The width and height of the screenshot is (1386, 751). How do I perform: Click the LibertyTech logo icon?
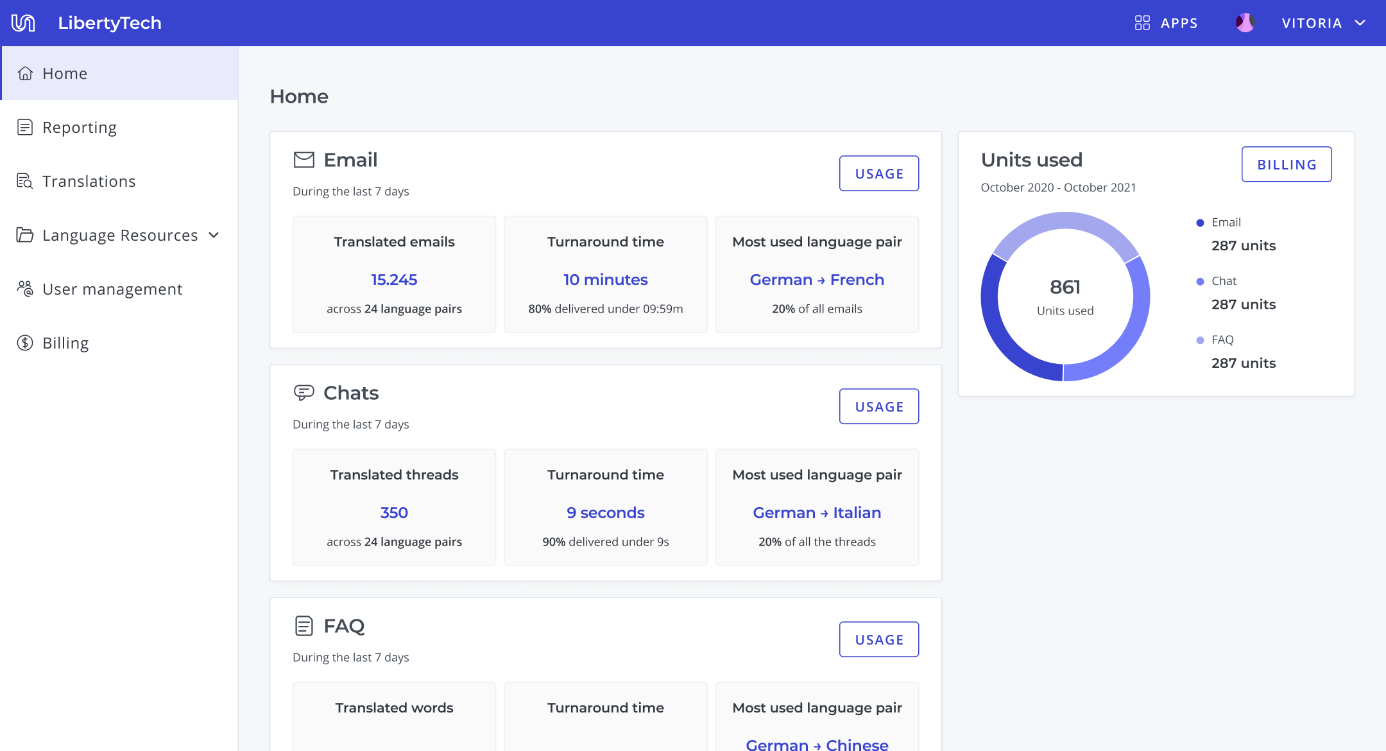pyautogui.click(x=23, y=23)
